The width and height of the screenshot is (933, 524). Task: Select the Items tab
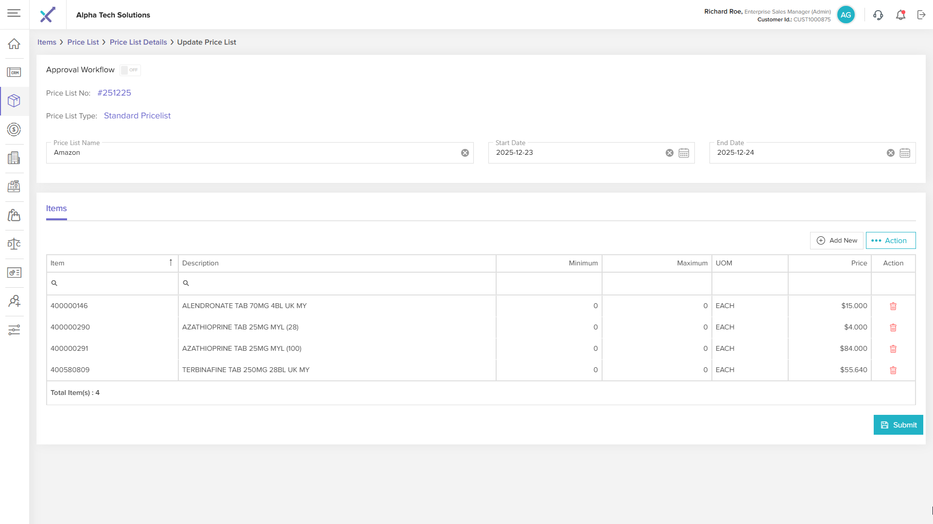pyautogui.click(x=56, y=209)
